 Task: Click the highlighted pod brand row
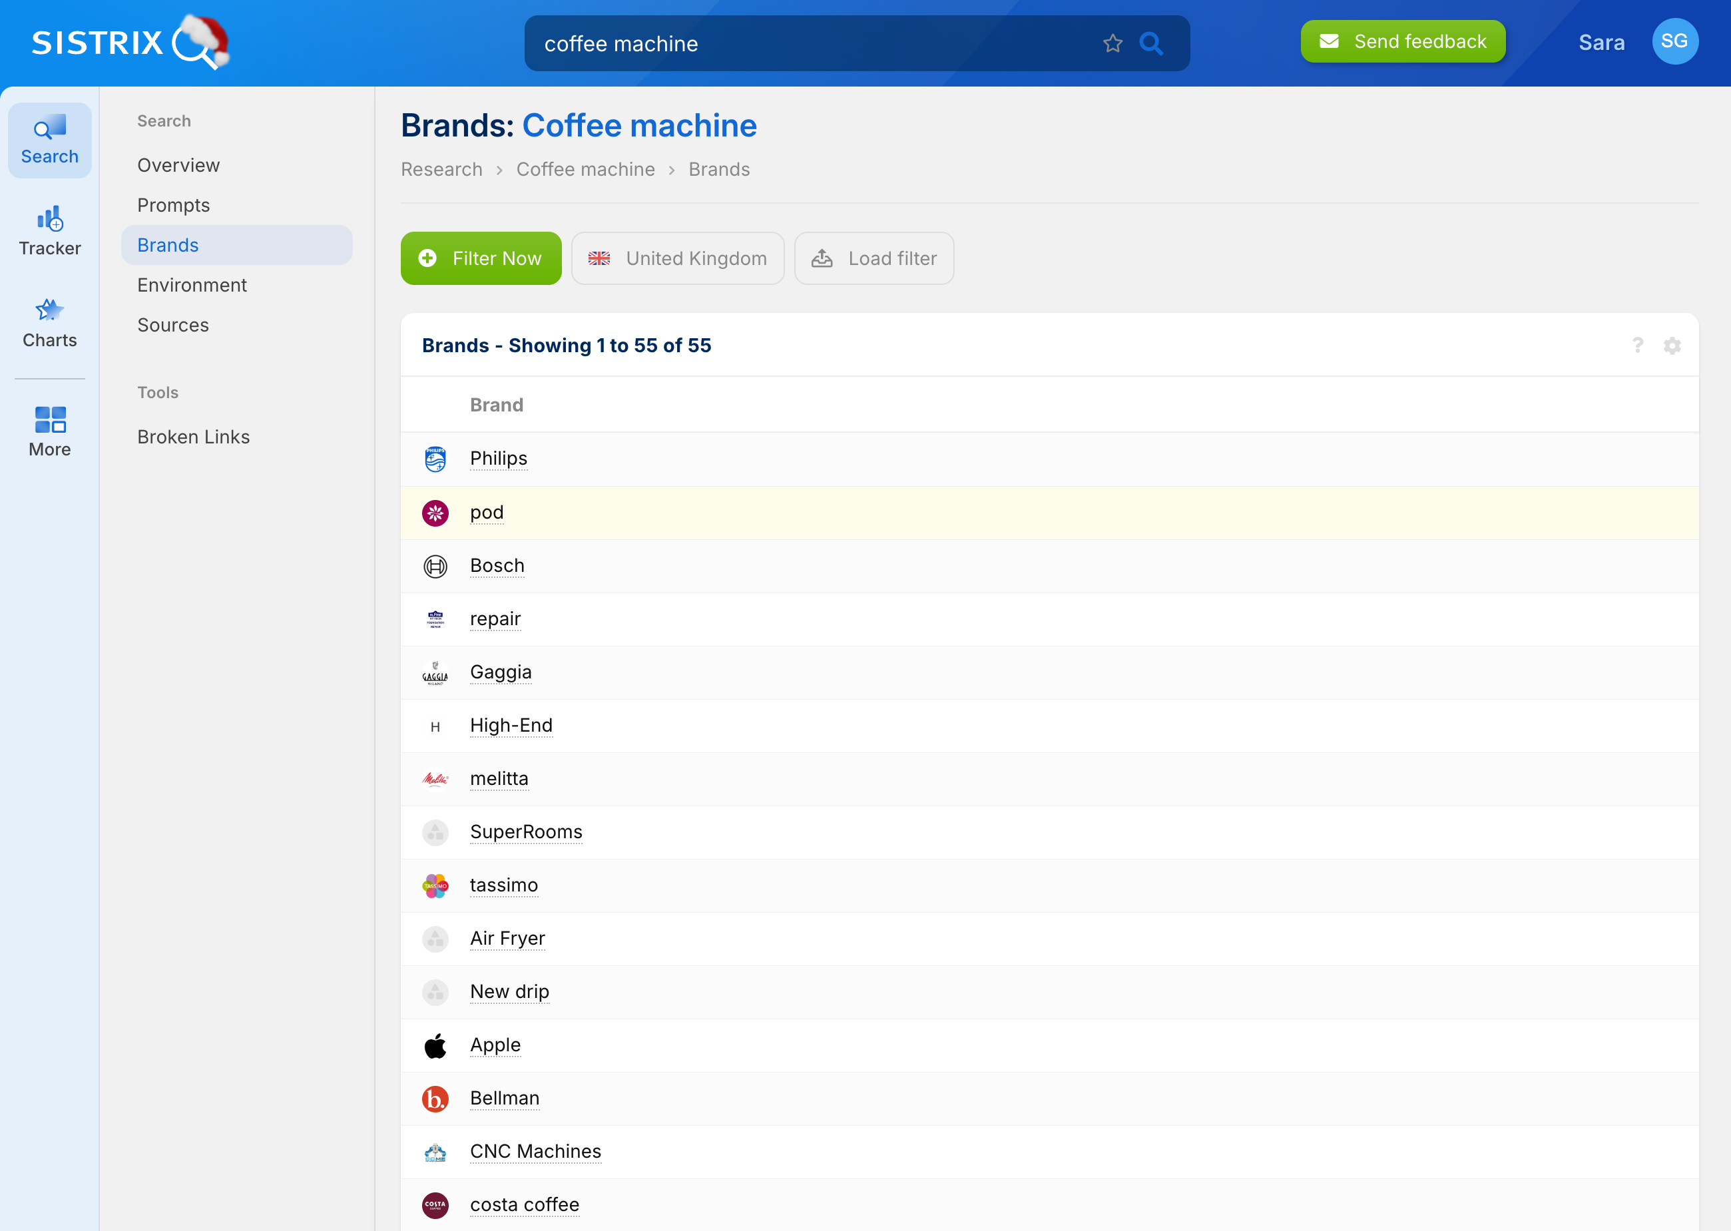487,513
